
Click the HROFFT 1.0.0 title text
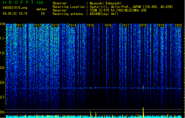[x=23, y=2]
